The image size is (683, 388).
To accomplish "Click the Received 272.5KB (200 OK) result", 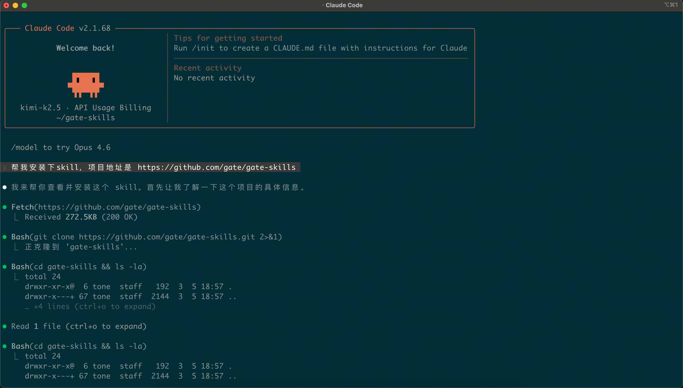I will click(x=81, y=217).
